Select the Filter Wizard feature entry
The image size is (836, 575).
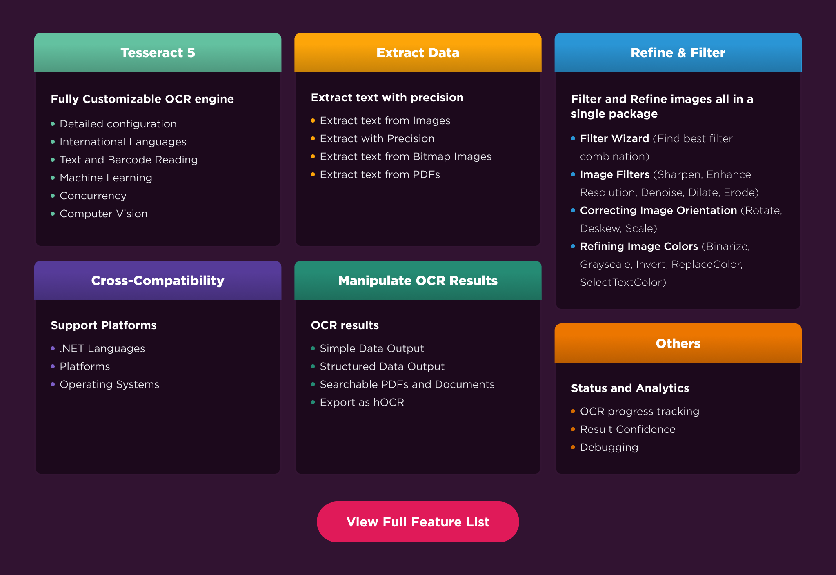click(614, 138)
